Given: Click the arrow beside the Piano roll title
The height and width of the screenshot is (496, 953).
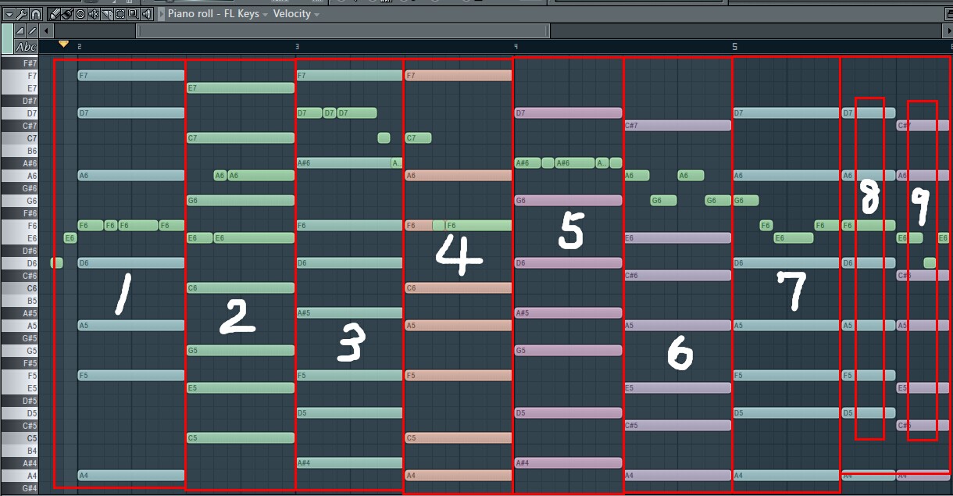Looking at the screenshot, I should 162,14.
